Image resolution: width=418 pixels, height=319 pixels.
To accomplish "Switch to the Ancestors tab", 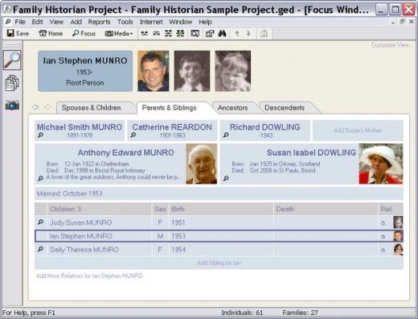I will click(x=234, y=108).
